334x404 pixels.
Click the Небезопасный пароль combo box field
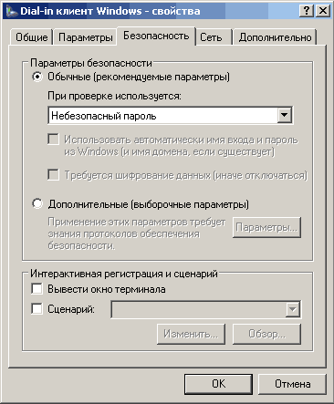click(x=171, y=115)
